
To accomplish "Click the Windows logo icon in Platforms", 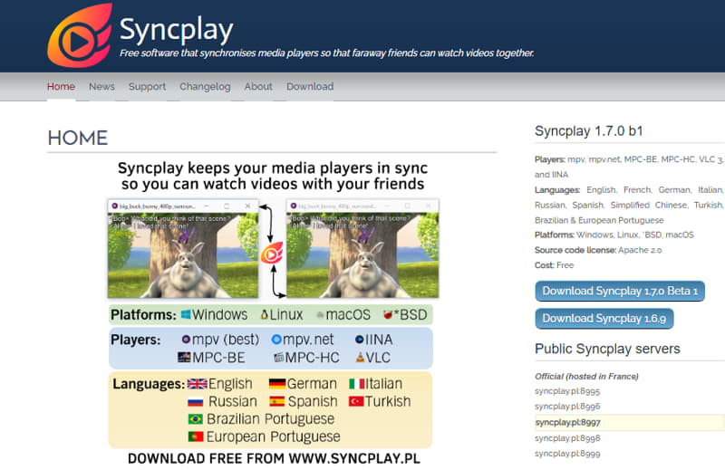I will [x=186, y=315].
